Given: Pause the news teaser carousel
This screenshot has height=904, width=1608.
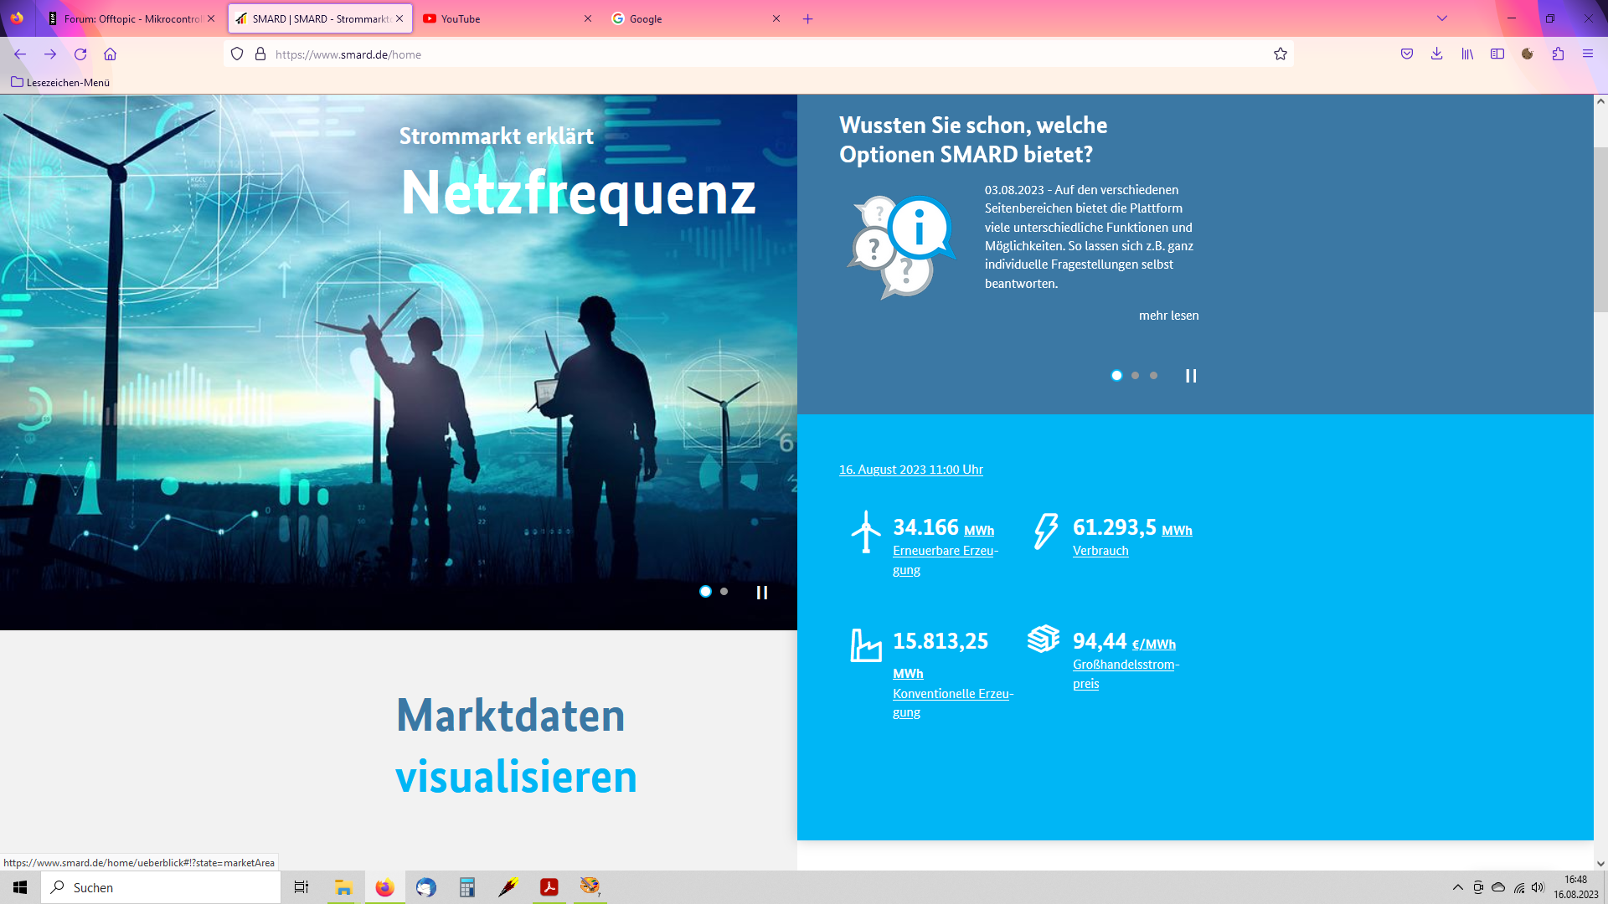Looking at the screenshot, I should [x=1191, y=376].
